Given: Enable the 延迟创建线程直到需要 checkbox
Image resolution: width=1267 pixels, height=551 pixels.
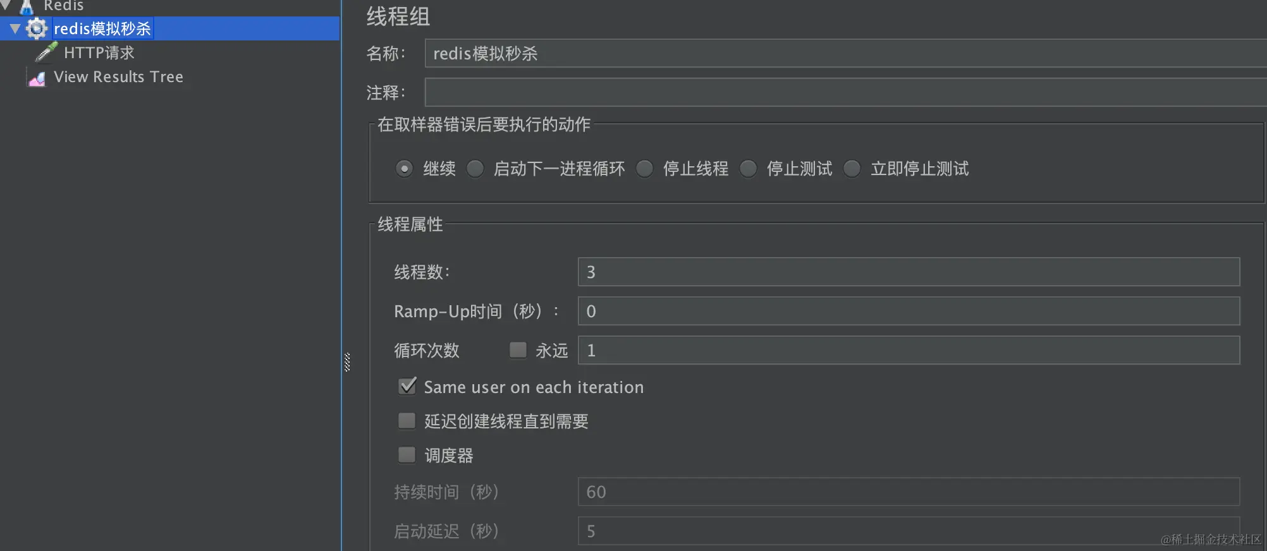Looking at the screenshot, I should (407, 421).
